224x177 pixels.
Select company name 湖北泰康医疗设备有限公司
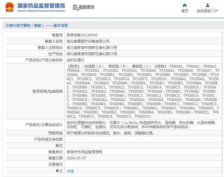(x=88, y=41)
